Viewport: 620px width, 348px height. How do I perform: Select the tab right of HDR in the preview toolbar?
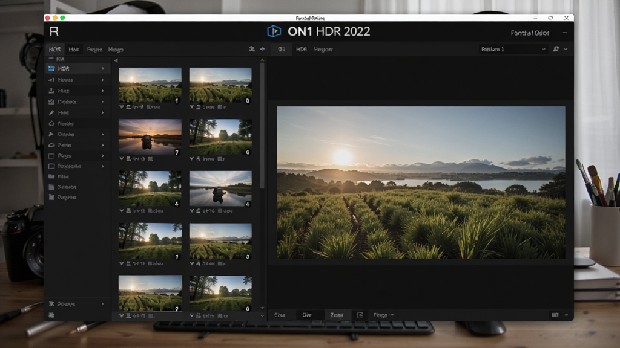point(323,50)
